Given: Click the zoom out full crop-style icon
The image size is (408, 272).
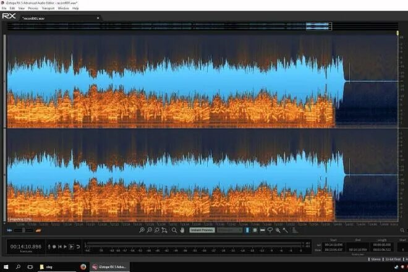Looking at the screenshot, I should click(x=164, y=230).
